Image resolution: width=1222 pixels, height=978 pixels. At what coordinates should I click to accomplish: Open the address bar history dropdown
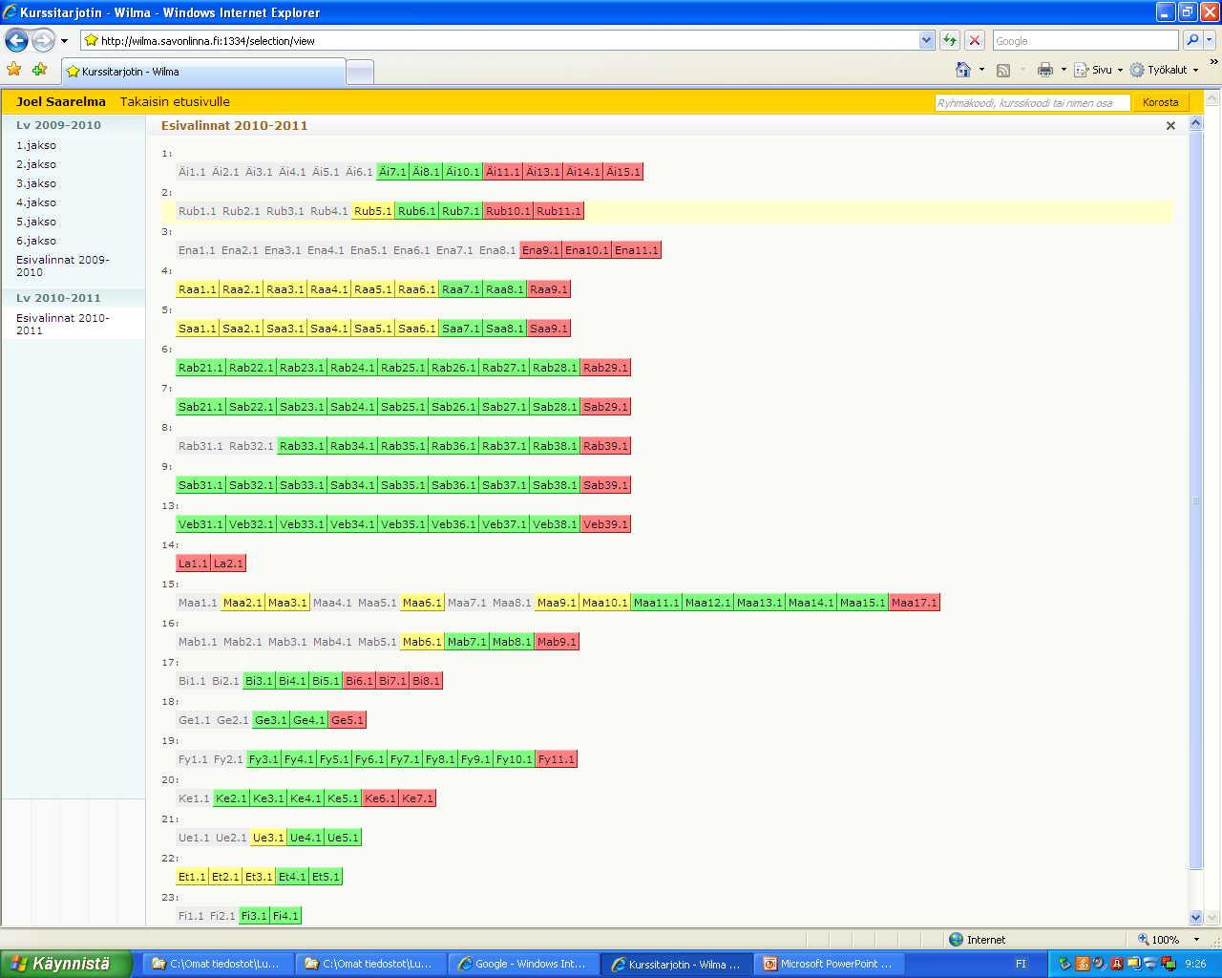tap(926, 40)
